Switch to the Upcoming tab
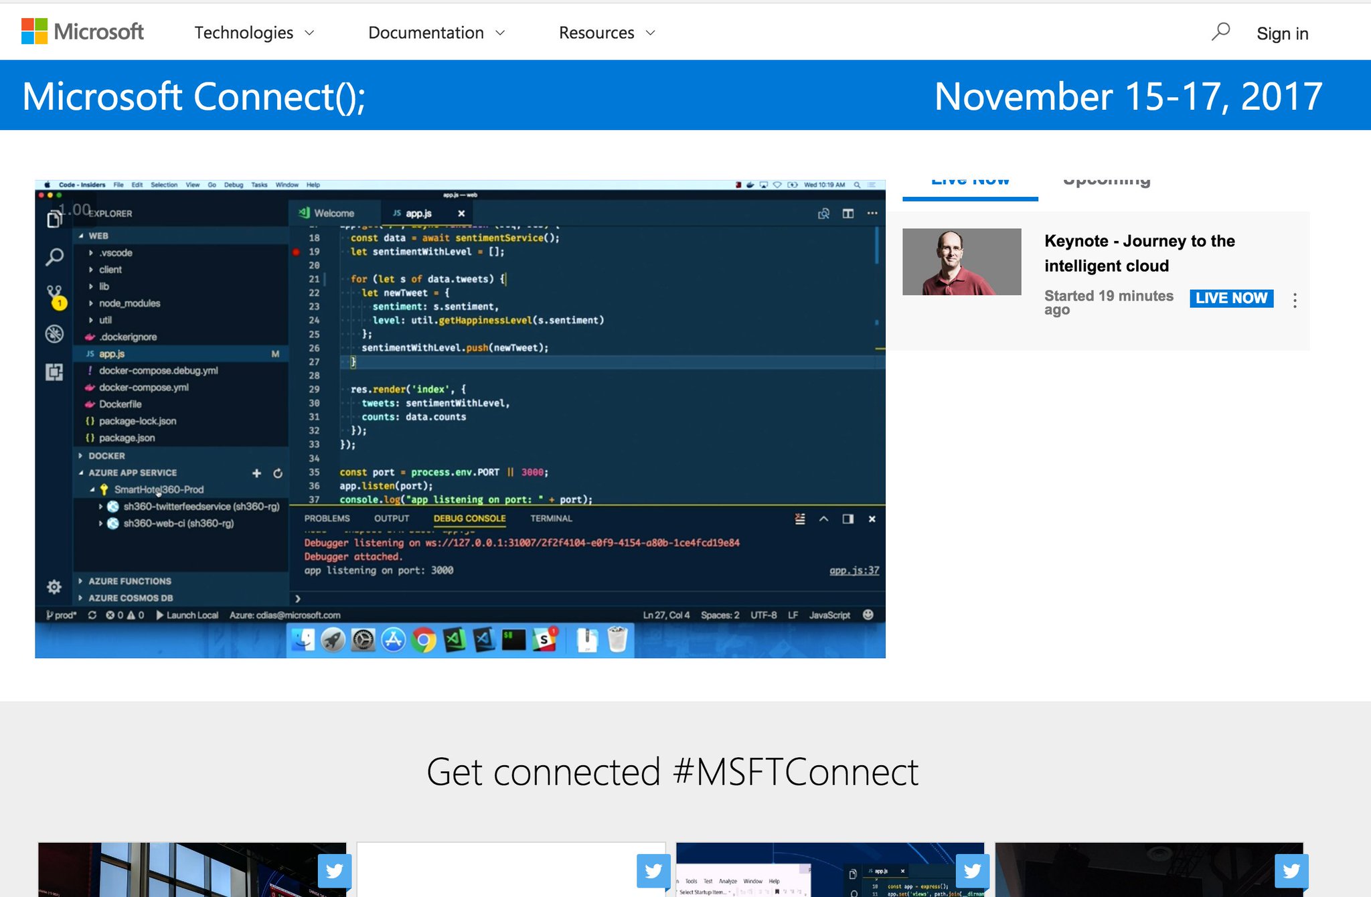Screen dimensions: 1371x897 click(1107, 182)
